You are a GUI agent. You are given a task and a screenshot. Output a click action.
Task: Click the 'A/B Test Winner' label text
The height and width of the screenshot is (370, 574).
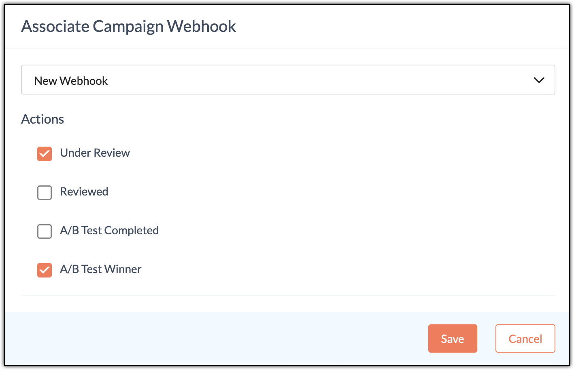(100, 269)
